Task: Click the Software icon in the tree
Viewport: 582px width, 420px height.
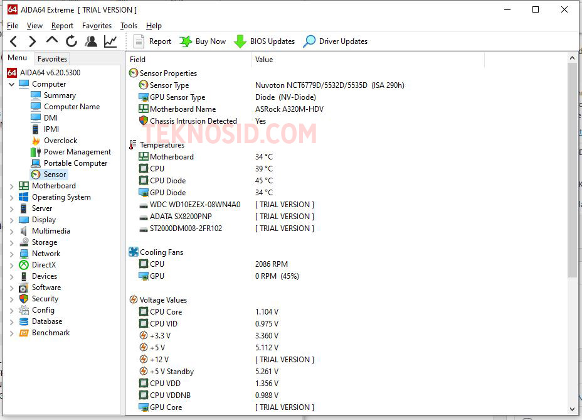Action: point(24,288)
